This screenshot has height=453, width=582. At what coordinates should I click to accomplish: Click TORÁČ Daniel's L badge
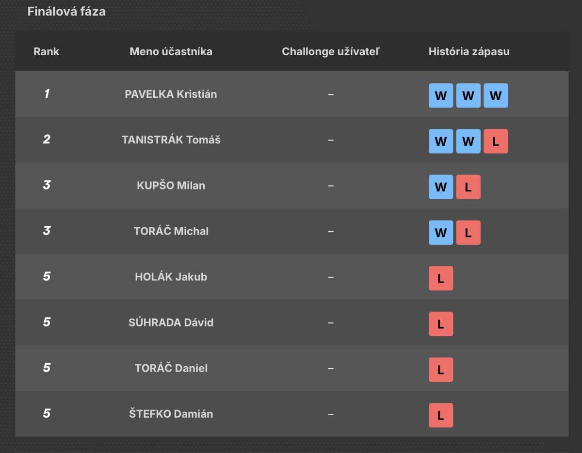pyautogui.click(x=441, y=370)
